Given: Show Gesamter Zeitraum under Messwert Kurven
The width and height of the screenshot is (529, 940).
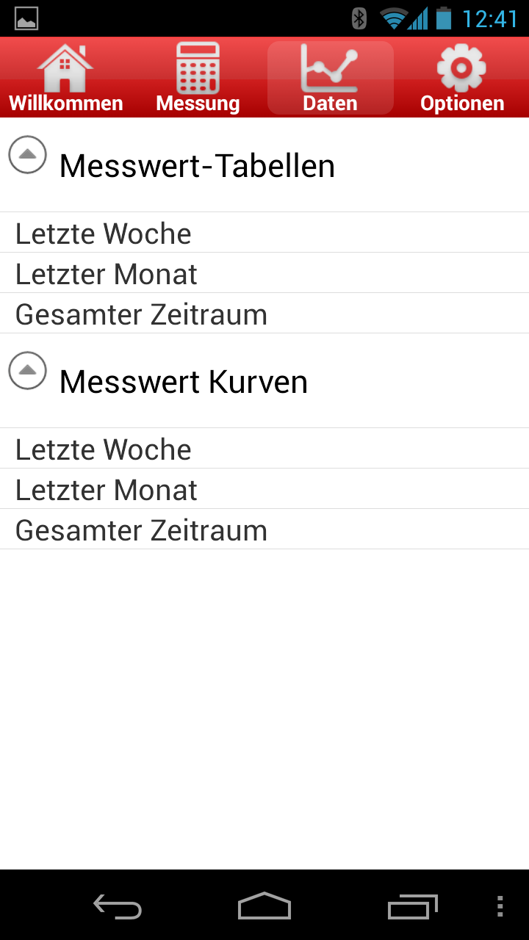Looking at the screenshot, I should tap(264, 529).
